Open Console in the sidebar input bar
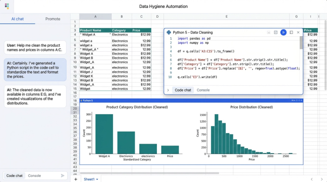The width and height of the screenshot is (327, 182). point(35,175)
